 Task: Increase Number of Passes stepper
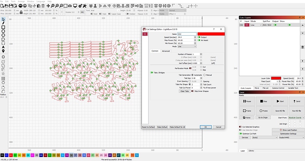201,54
